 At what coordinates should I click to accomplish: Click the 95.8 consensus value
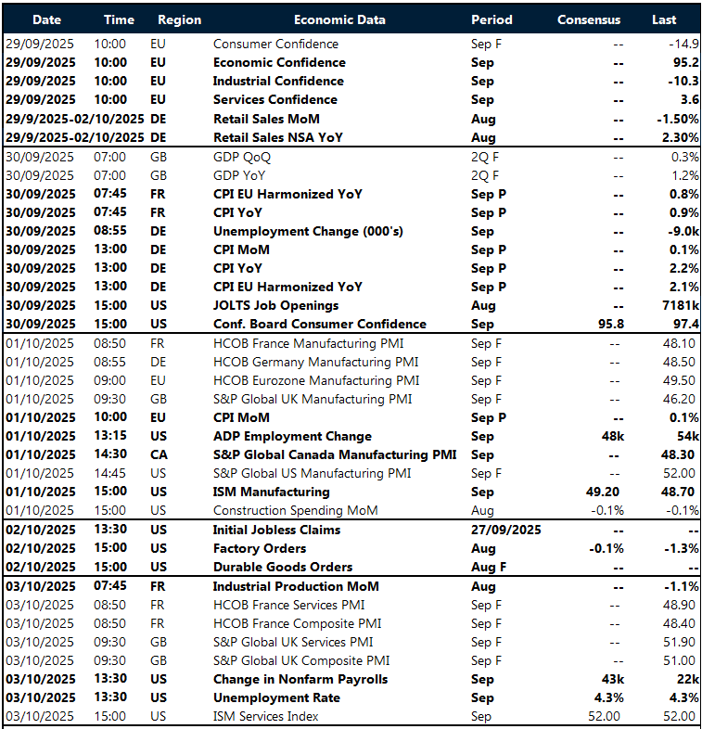coord(606,324)
